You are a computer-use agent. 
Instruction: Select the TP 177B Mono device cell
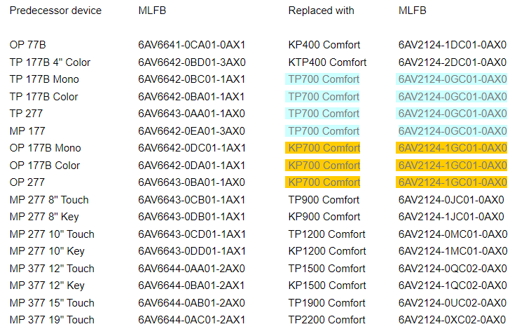coord(44,79)
